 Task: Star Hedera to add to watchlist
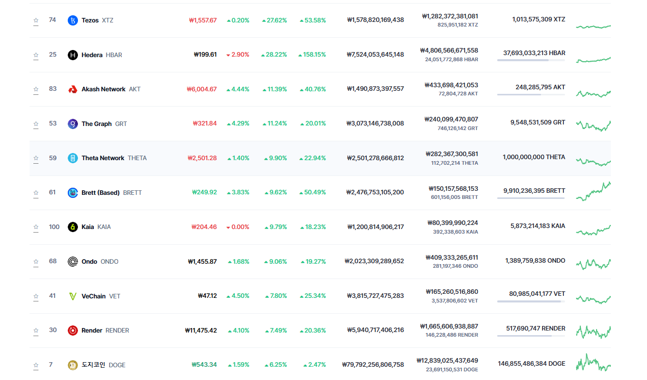coord(36,55)
